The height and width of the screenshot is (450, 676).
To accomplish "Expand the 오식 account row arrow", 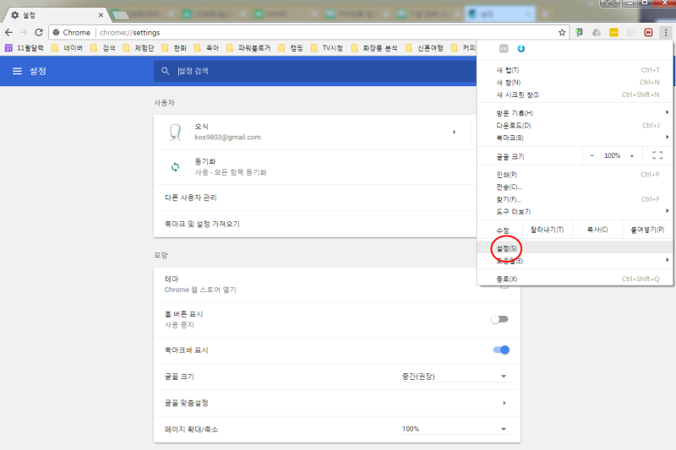I will [x=454, y=133].
